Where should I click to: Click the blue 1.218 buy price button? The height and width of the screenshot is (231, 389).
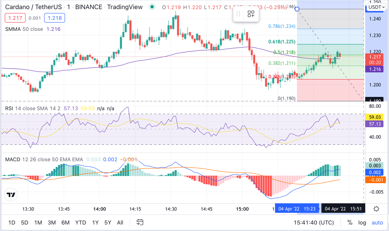[x=55, y=18]
